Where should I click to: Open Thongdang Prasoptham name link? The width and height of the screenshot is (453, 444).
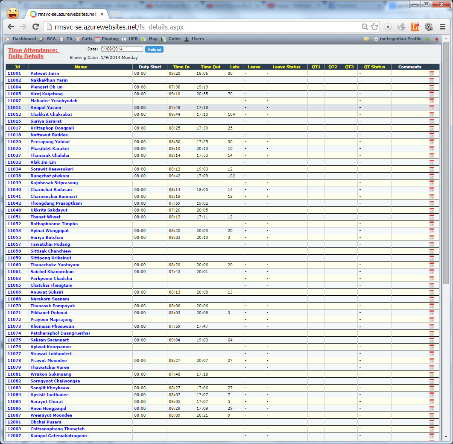coord(56,203)
